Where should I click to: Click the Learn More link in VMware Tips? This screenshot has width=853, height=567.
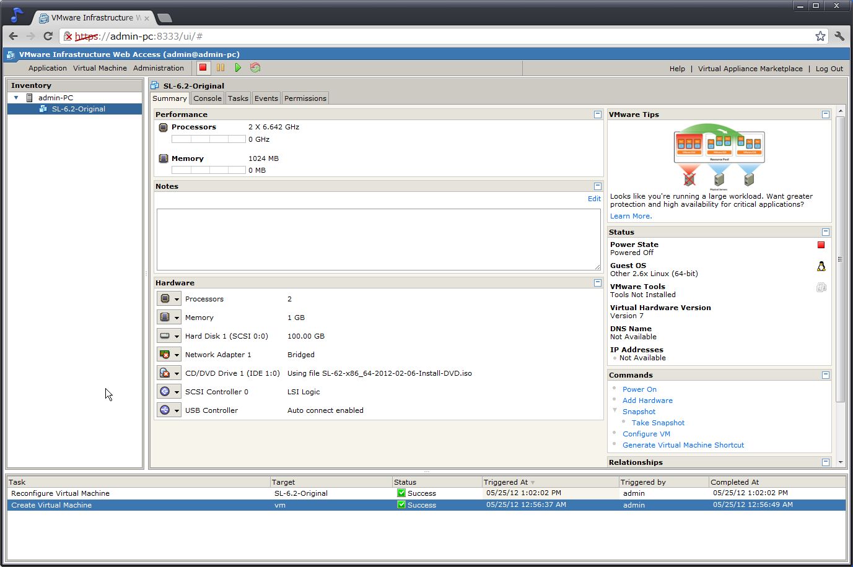tap(631, 216)
